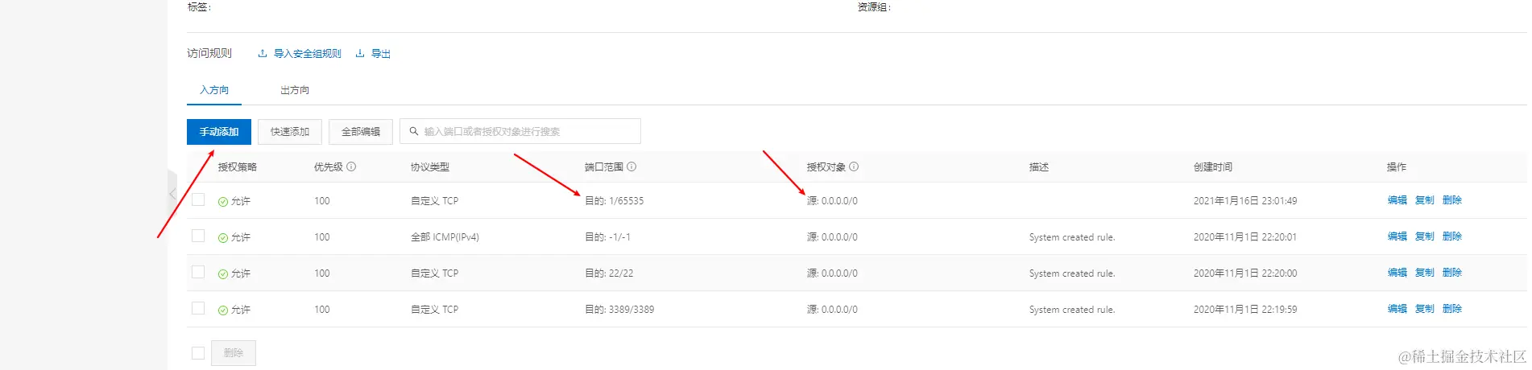1532x370 pixels.
Task: Click the 全部 ICMP(IPv4) protocol cell
Action: (445, 237)
